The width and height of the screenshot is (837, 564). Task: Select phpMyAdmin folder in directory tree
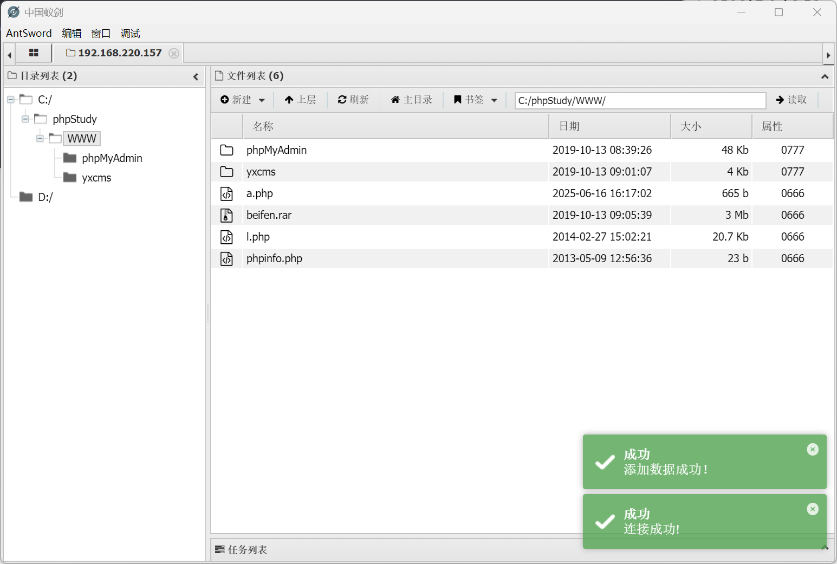[x=112, y=158]
